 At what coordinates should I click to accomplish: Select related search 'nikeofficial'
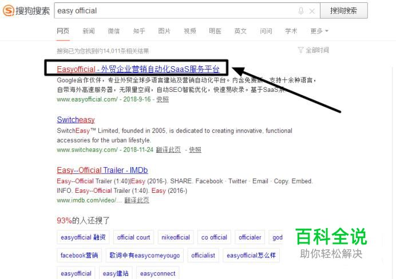coord(176,237)
